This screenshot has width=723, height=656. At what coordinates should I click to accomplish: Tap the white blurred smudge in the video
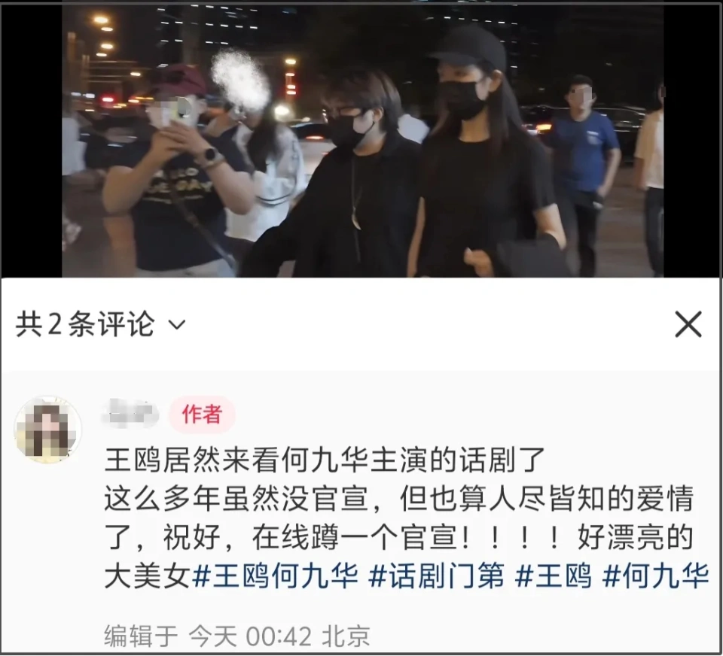click(239, 80)
